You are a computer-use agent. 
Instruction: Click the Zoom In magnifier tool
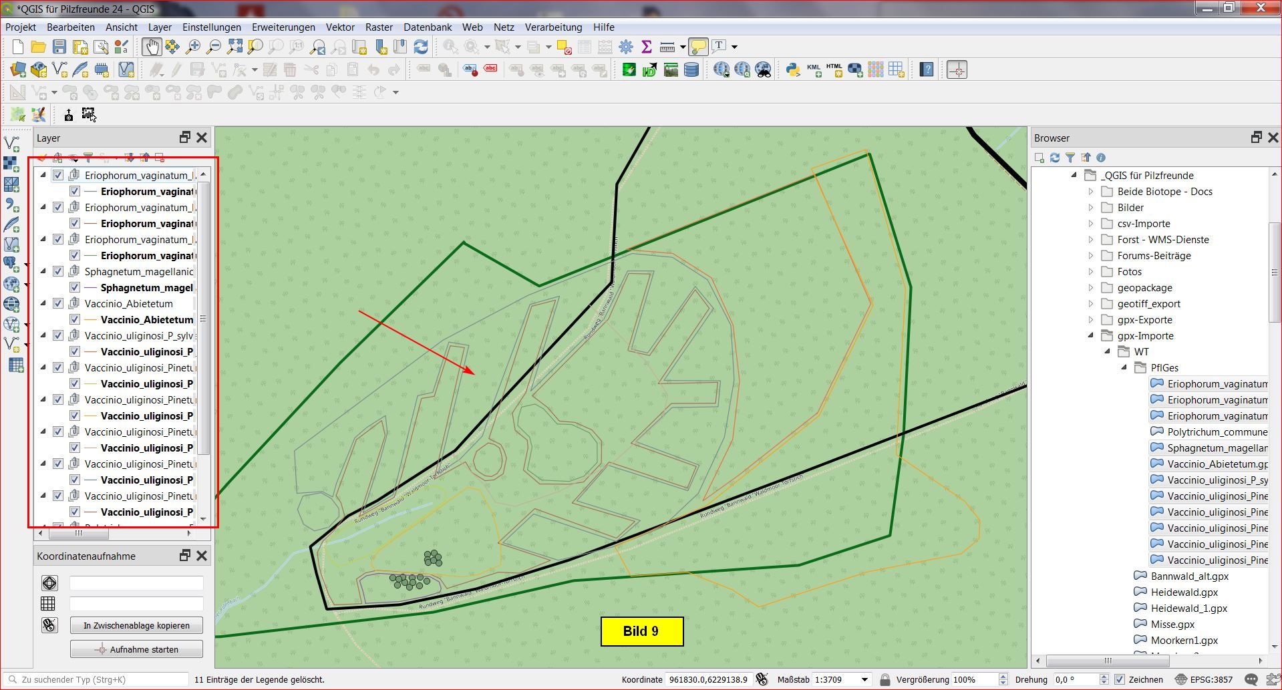pyautogui.click(x=193, y=47)
